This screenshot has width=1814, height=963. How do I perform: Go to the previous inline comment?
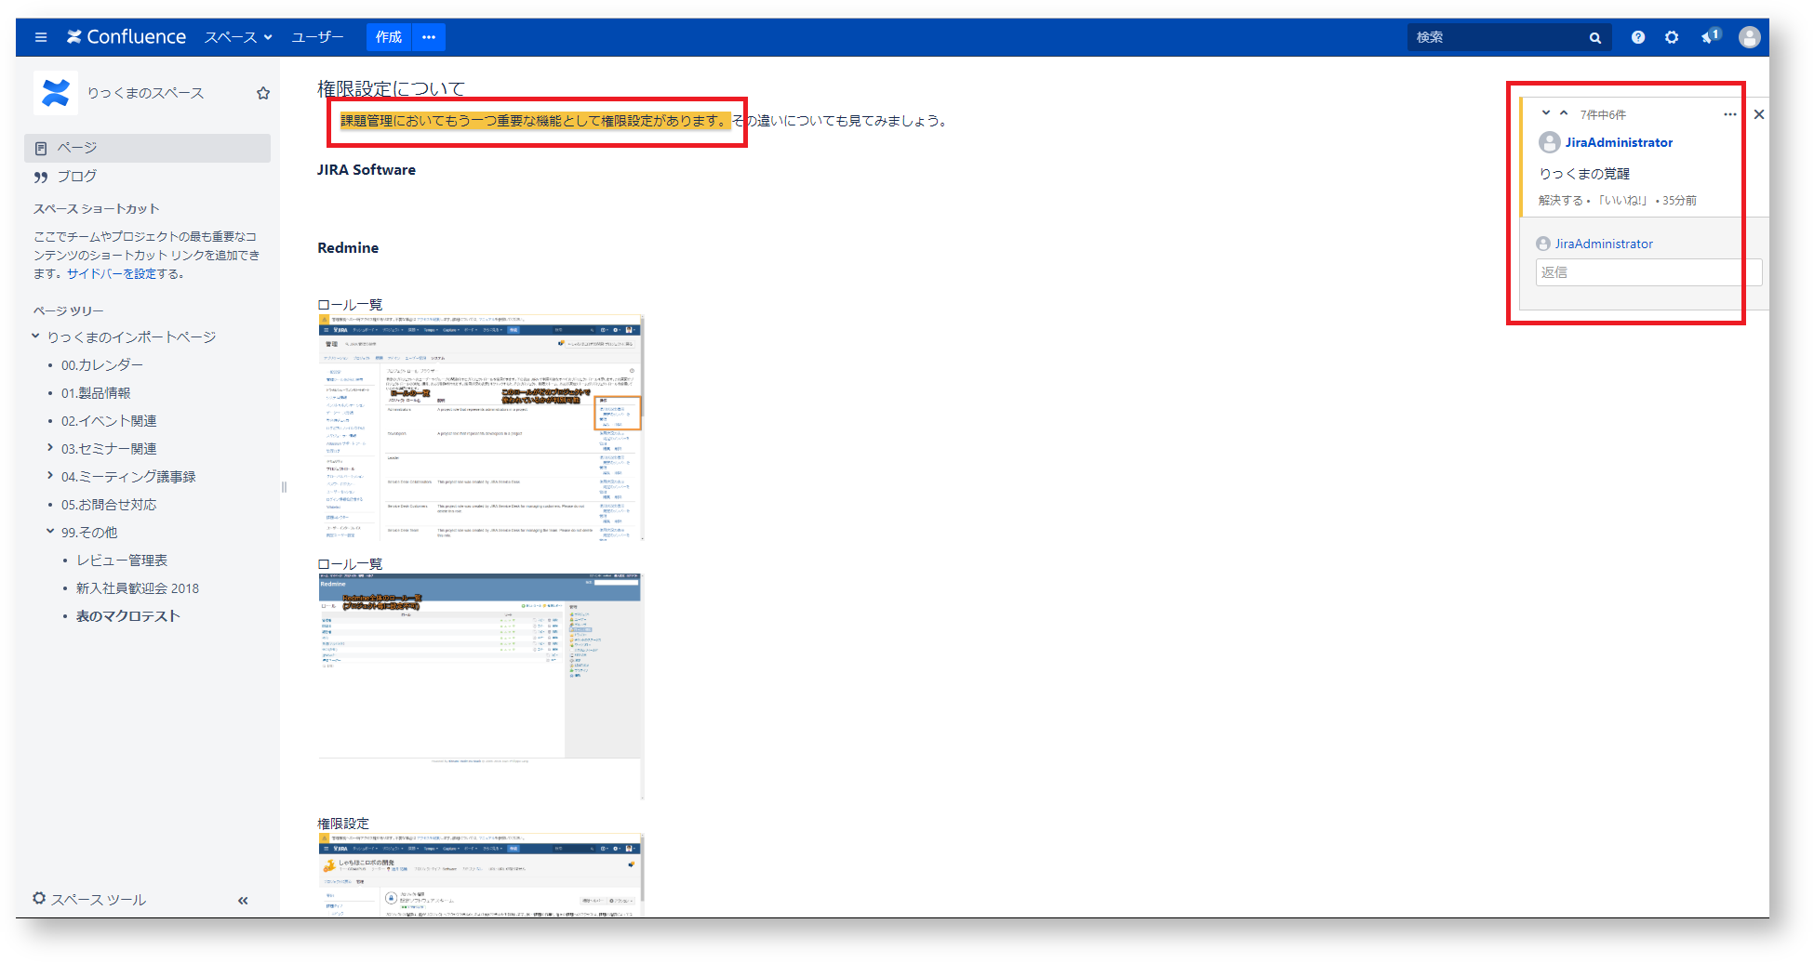(1564, 112)
